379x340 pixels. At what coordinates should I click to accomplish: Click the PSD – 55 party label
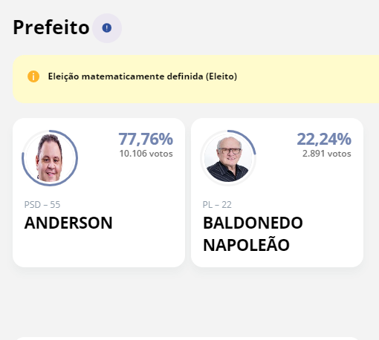tap(42, 205)
